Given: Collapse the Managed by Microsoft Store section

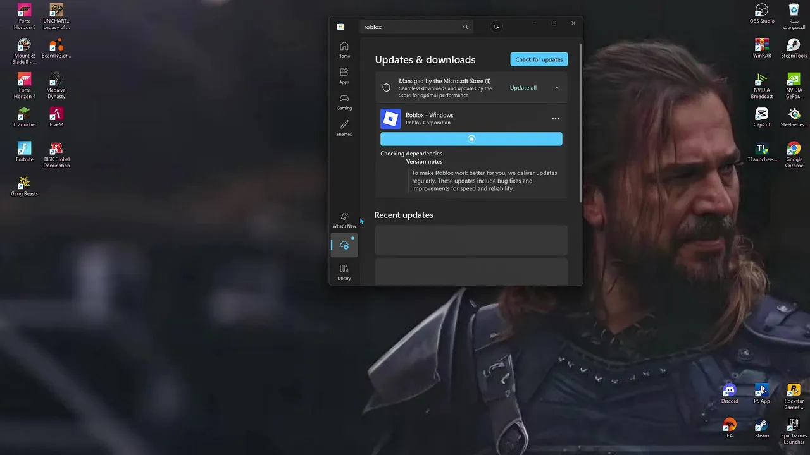Looking at the screenshot, I should (558, 88).
